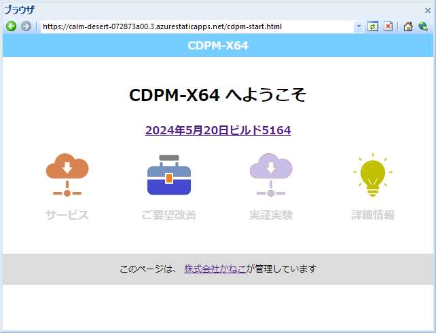Screen dimensions: 436x333
Task: Open the URL history dropdown arrow
Action: tap(359, 26)
